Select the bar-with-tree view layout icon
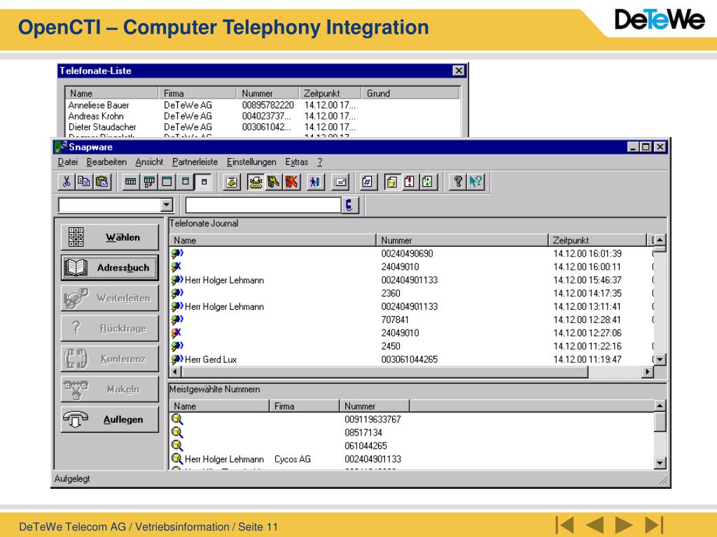 pos(149,182)
